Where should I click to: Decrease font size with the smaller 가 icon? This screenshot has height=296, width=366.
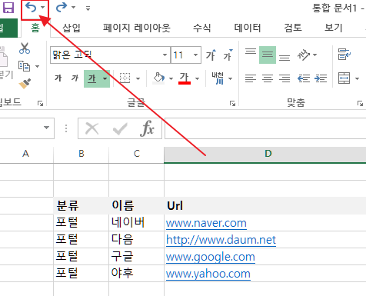coord(228,55)
